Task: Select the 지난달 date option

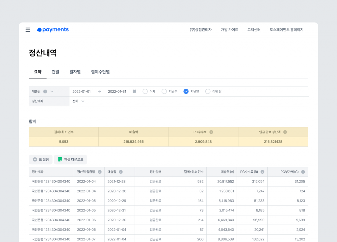Action: 186,92
